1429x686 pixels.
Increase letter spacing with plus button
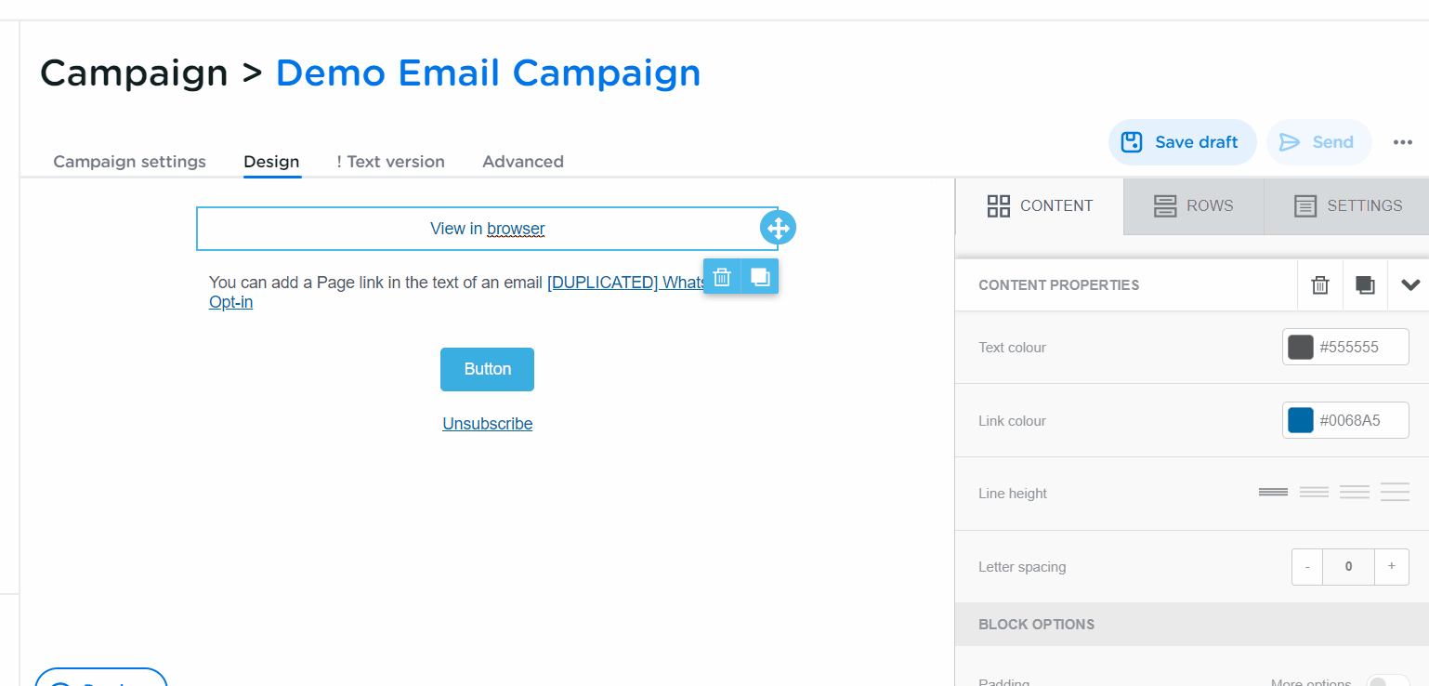point(1391,567)
